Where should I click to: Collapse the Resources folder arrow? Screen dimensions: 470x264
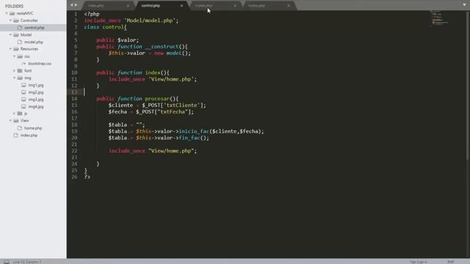(x=10, y=49)
